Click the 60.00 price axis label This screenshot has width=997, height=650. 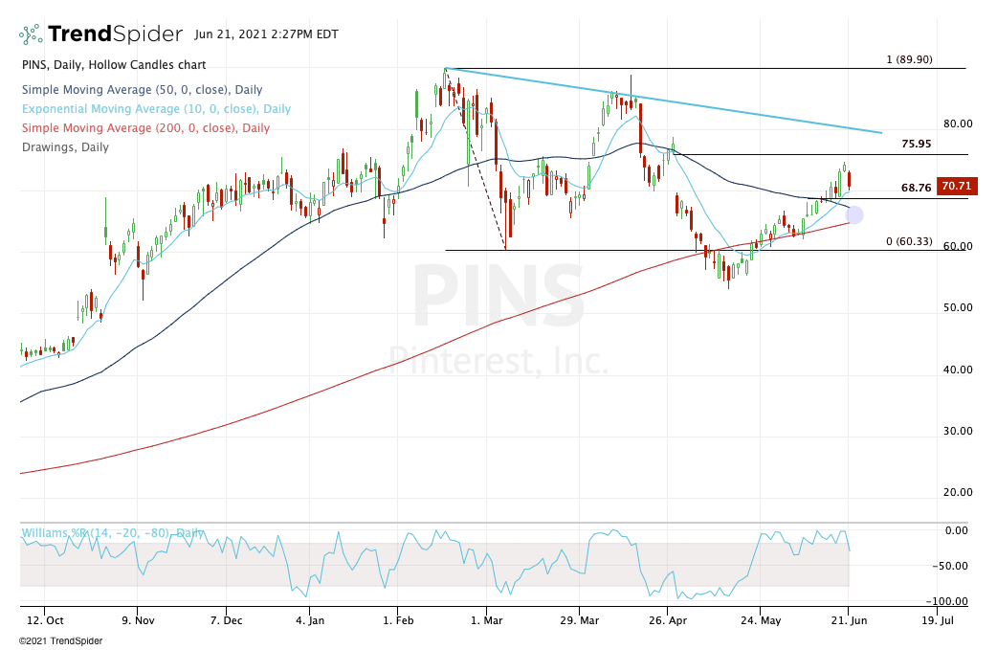(958, 247)
